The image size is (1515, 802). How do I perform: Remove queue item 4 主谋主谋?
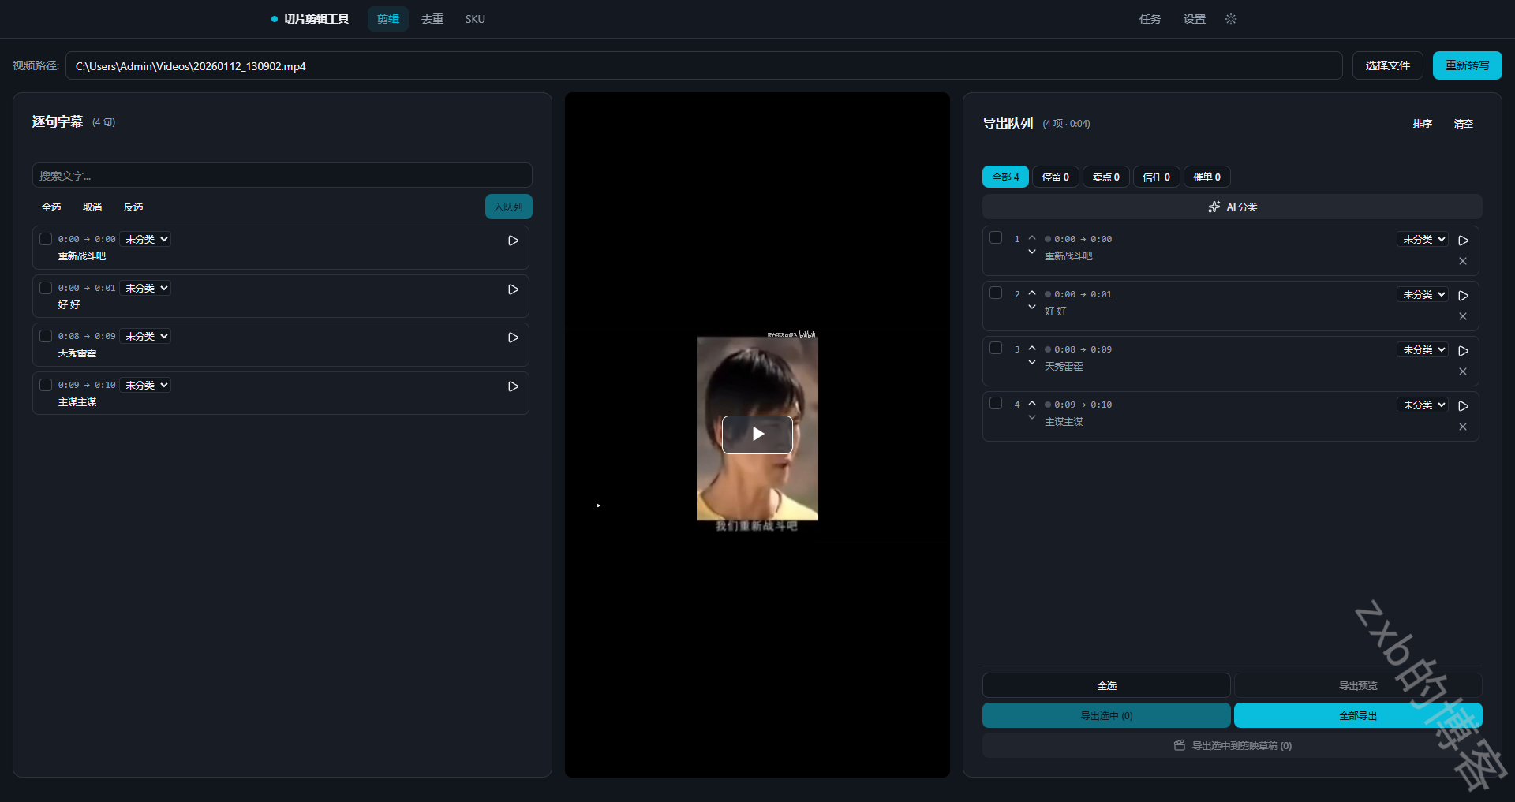[1463, 427]
